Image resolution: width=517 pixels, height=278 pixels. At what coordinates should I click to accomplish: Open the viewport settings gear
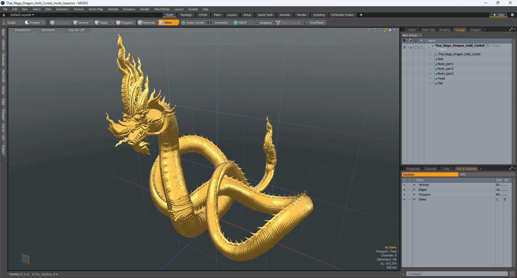pyautogui.click(x=390, y=30)
